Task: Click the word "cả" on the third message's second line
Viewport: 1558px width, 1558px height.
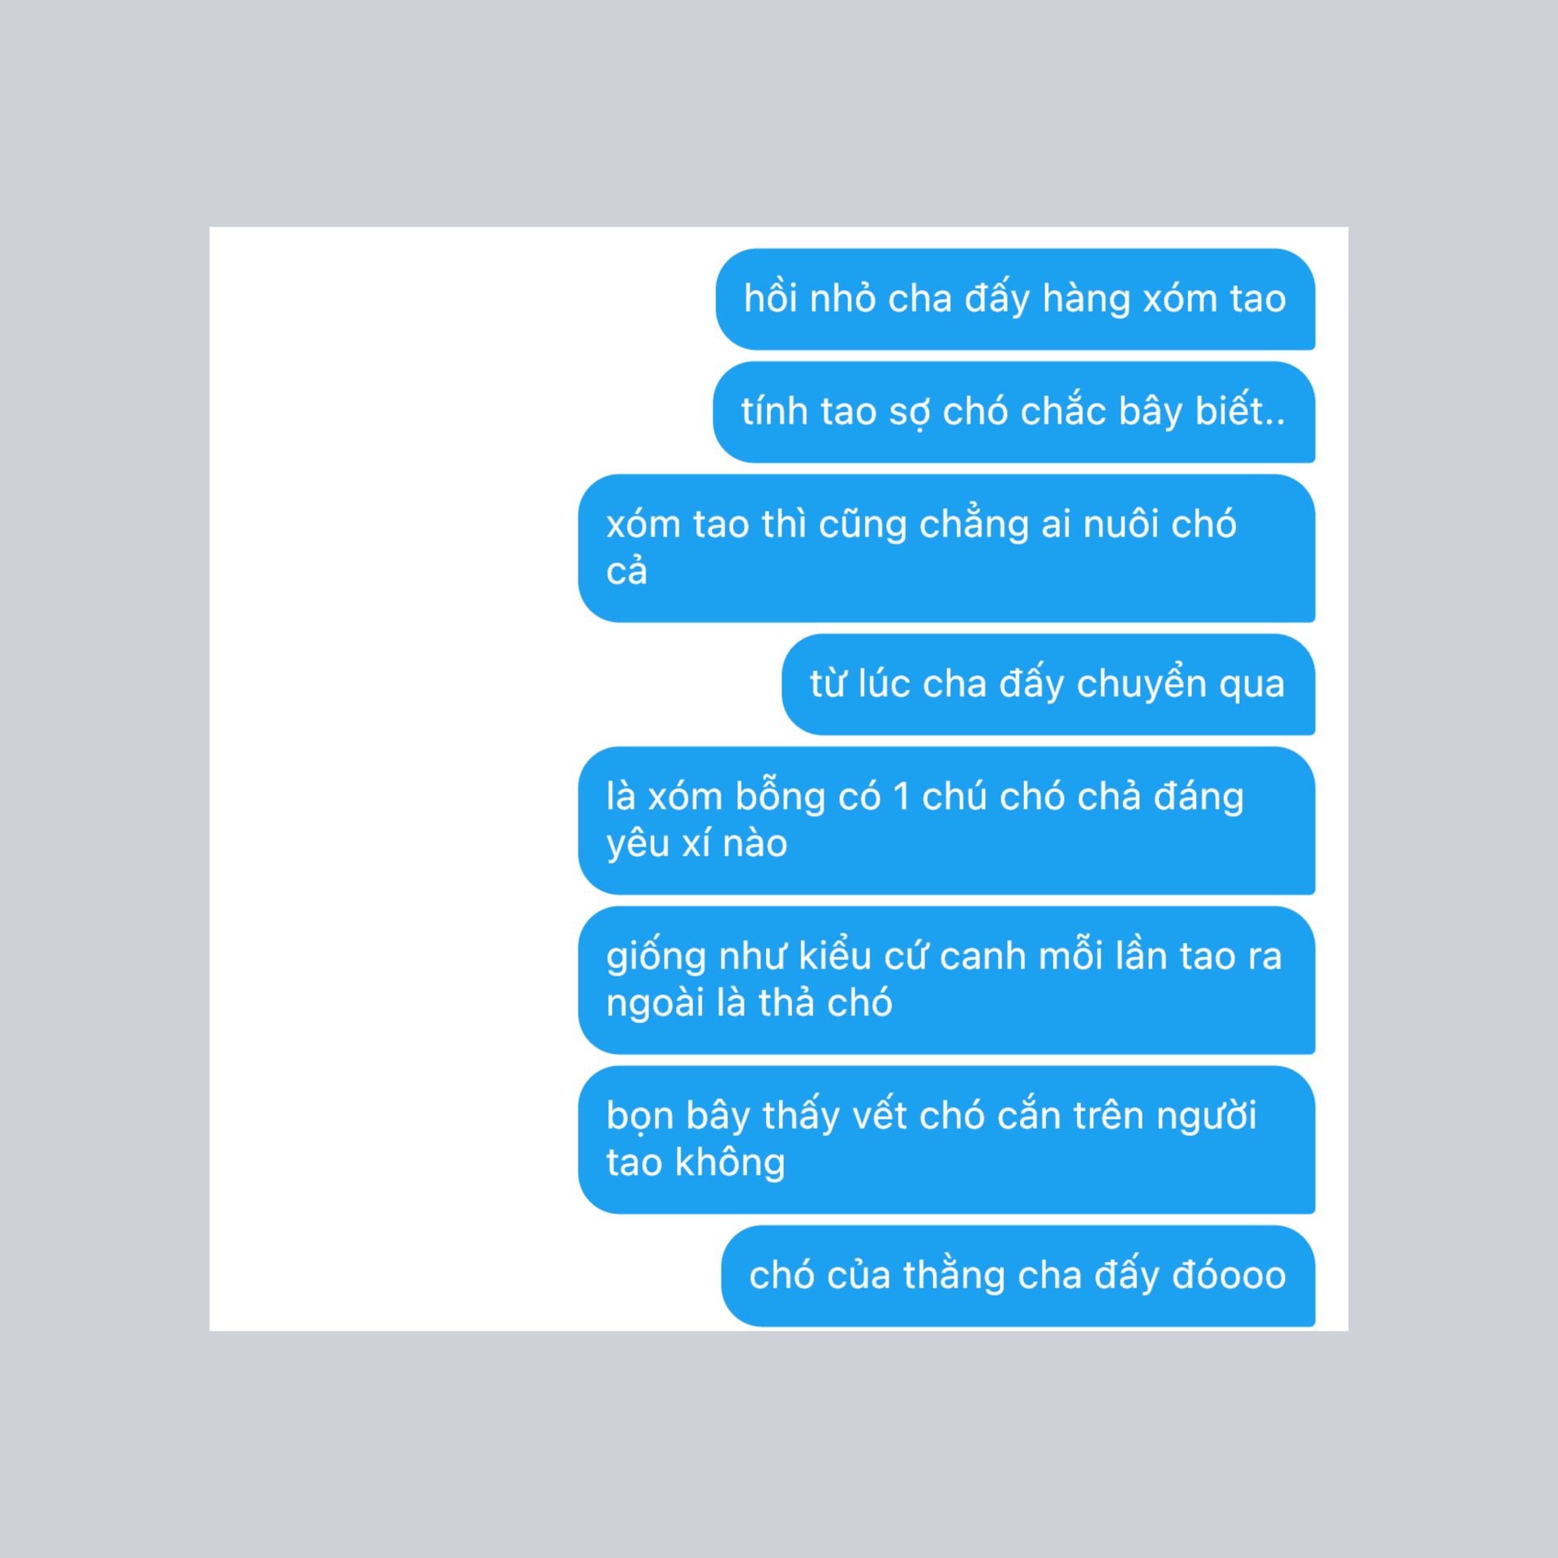Action: click(x=626, y=571)
